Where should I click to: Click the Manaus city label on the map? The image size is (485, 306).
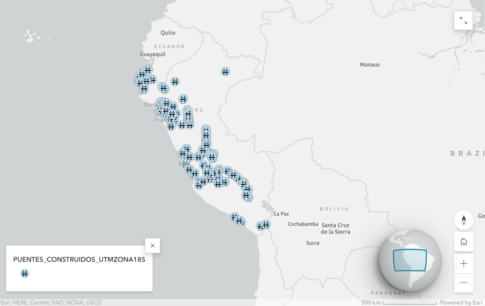click(370, 65)
